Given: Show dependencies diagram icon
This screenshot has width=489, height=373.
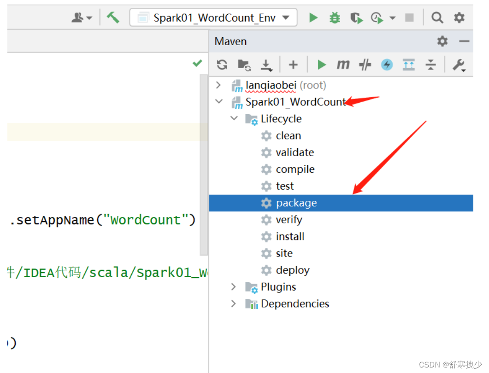Looking at the screenshot, I should coord(408,65).
